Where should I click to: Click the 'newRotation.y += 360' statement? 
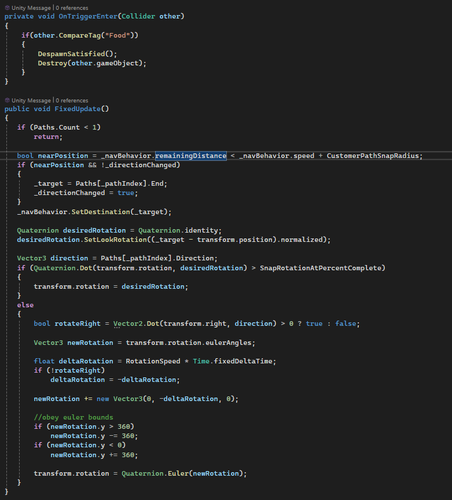pos(94,455)
